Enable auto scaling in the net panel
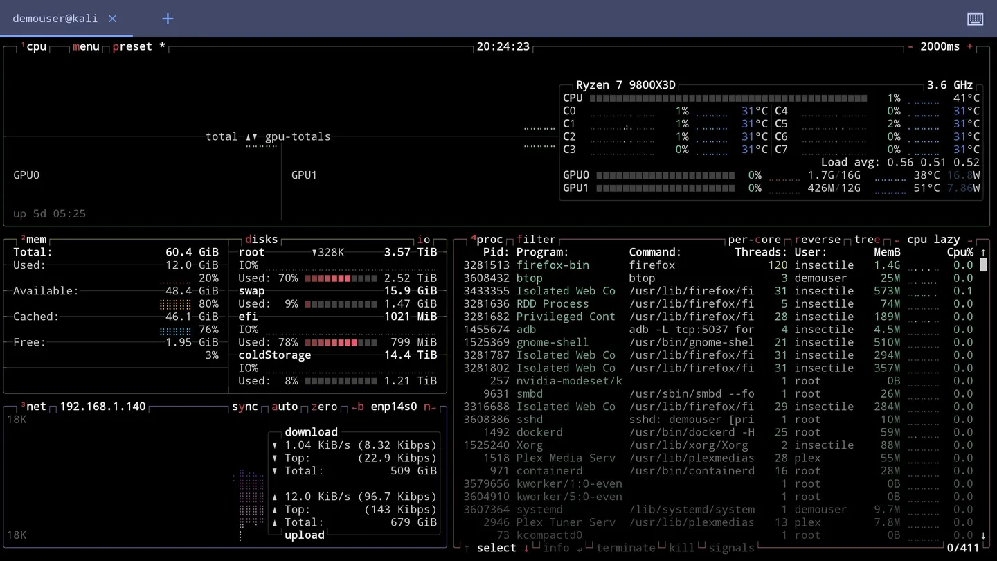This screenshot has width=997, height=561. tap(284, 407)
